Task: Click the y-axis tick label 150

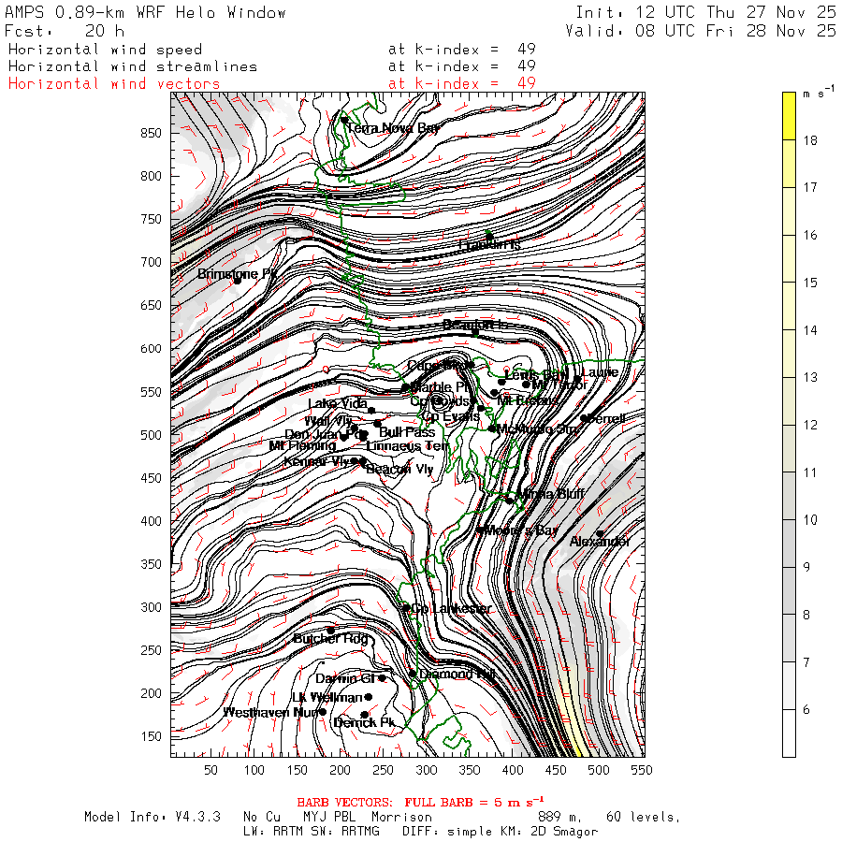Action: tap(151, 736)
